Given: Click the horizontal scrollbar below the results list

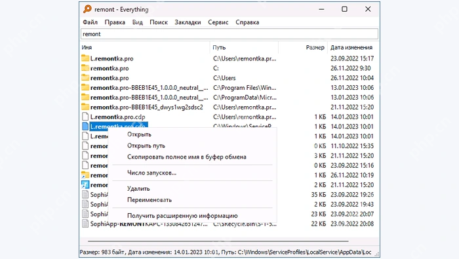Looking at the screenshot, I should 218,241.
